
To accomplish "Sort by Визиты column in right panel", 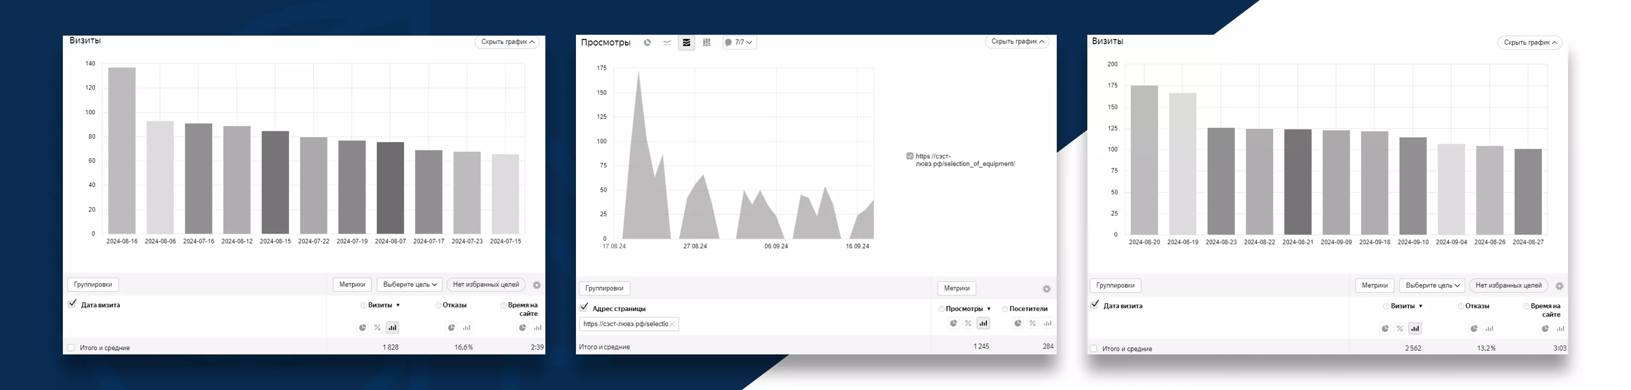I will click(1406, 306).
